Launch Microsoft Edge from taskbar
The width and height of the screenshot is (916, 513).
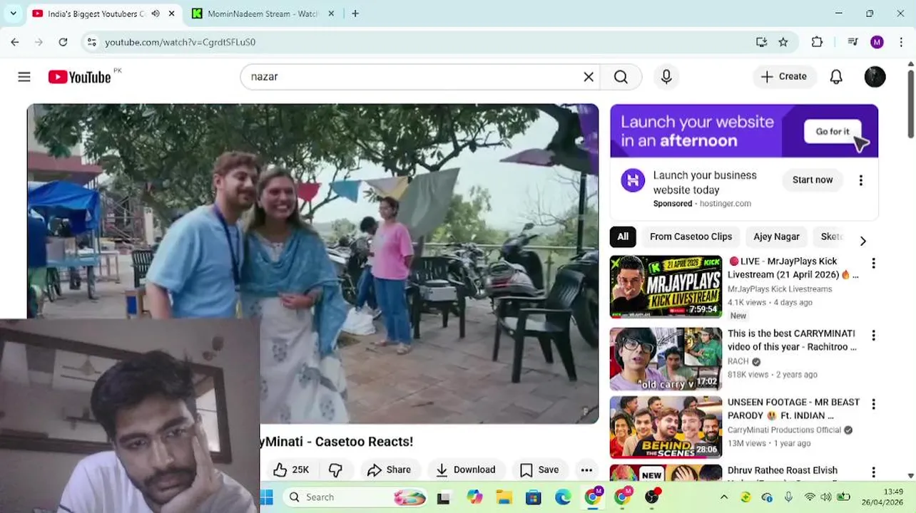pos(563,497)
